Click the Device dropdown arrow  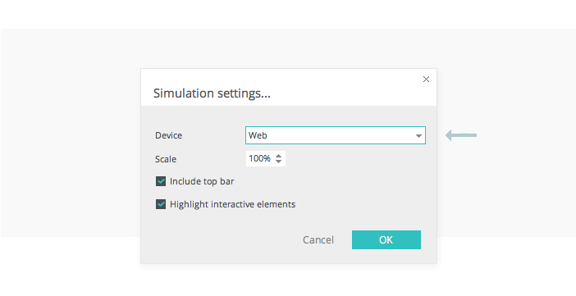coord(418,136)
